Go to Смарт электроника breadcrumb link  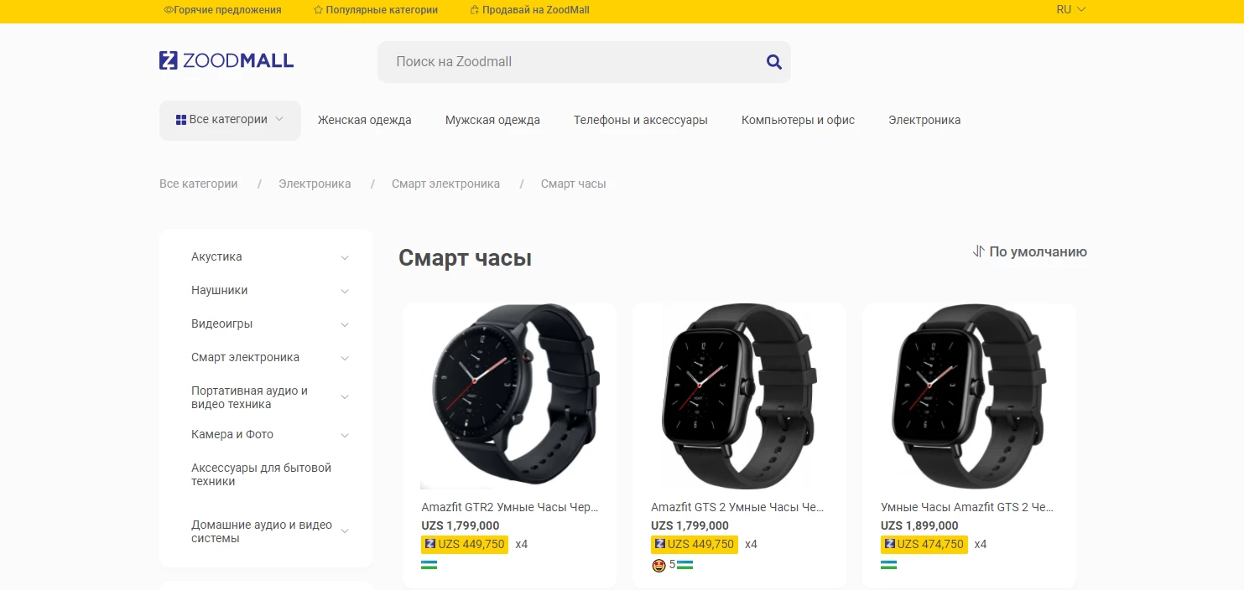(x=445, y=184)
